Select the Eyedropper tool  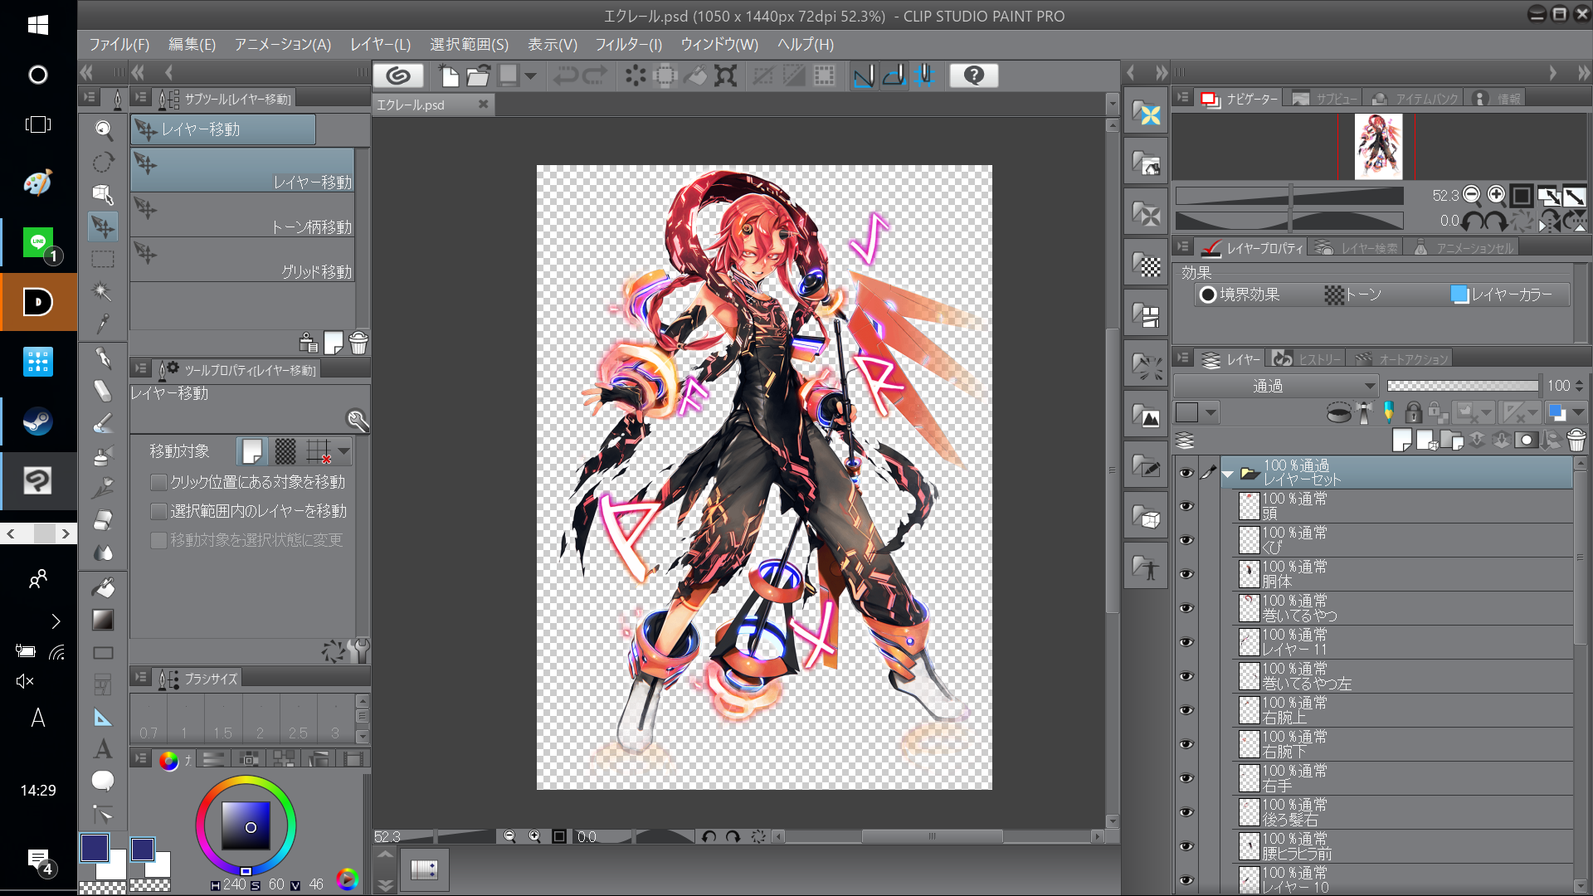103,324
